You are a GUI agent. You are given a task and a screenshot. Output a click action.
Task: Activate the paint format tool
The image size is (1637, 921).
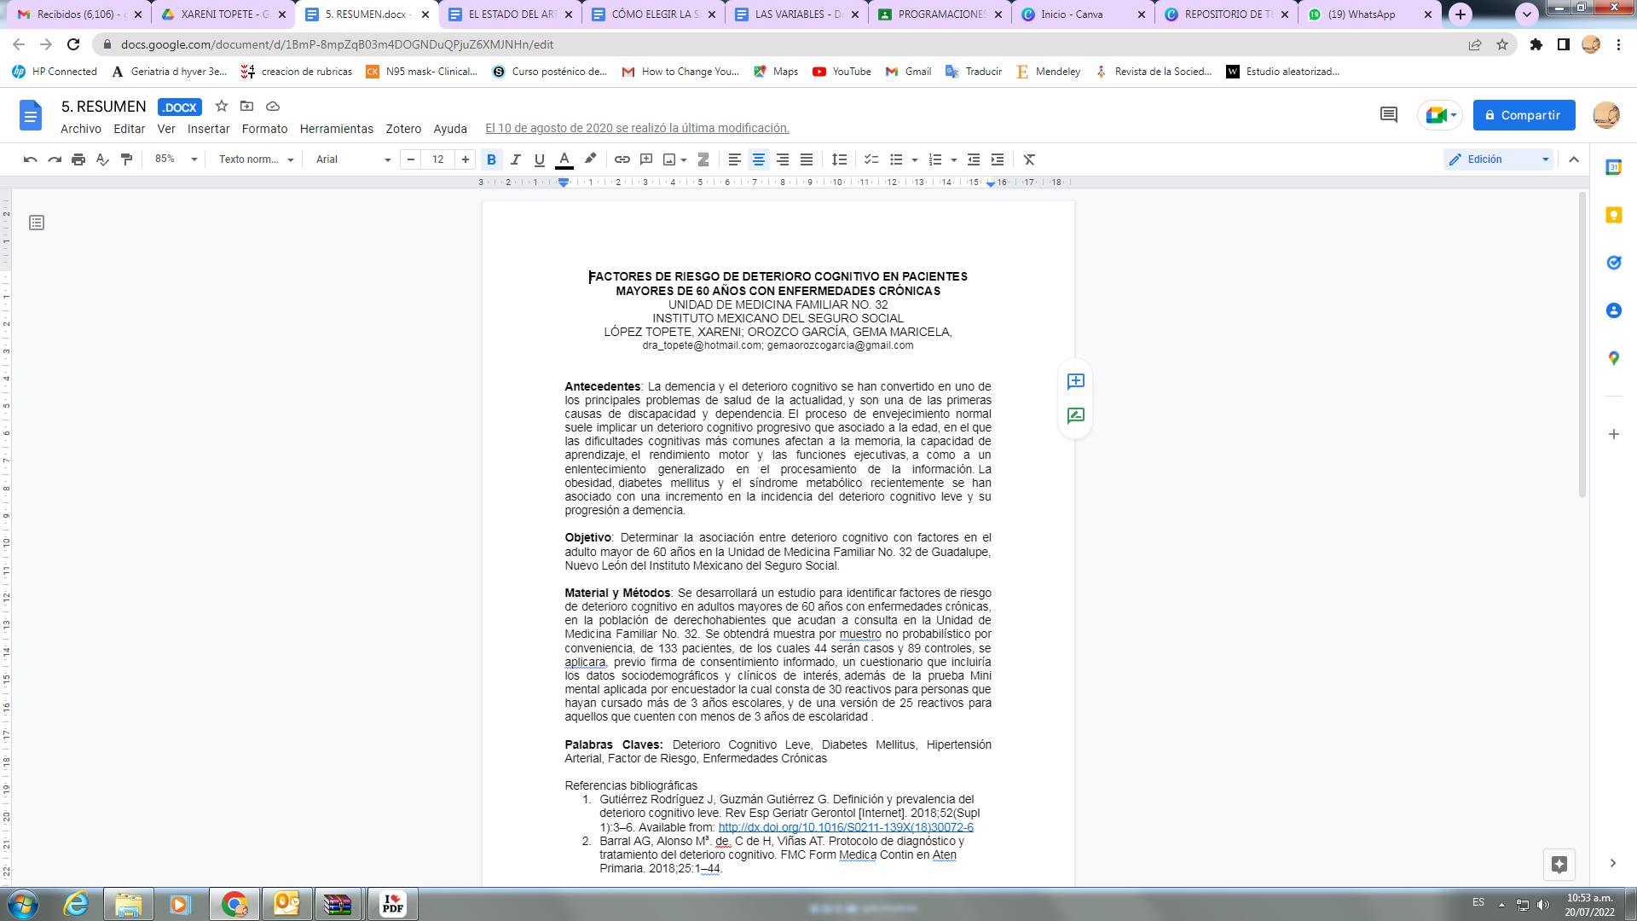126,159
